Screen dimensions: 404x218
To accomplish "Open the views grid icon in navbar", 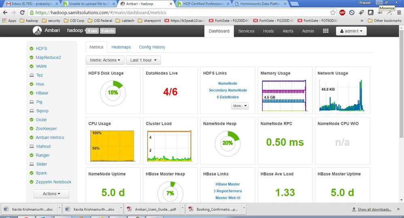I will [x=326, y=31].
